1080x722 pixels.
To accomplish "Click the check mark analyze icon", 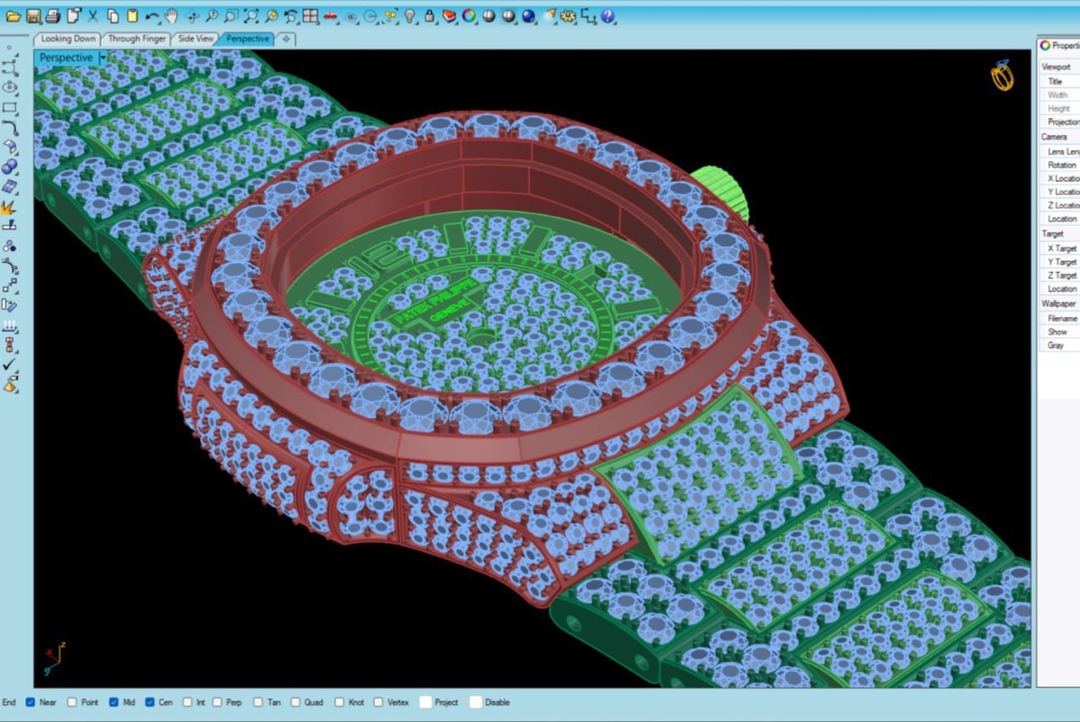I will [x=9, y=365].
